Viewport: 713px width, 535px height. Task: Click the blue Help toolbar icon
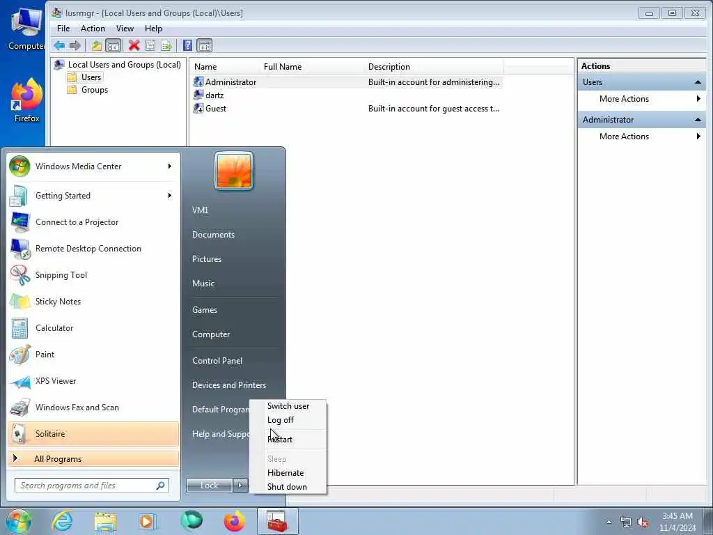[x=187, y=45]
